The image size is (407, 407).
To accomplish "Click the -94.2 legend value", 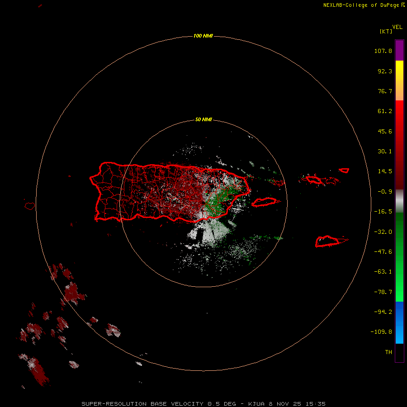I will 383,312.
